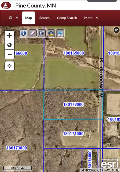Screen dimensions: 120x172
Task: Switch to the Map tab
Action: coord(29,18)
